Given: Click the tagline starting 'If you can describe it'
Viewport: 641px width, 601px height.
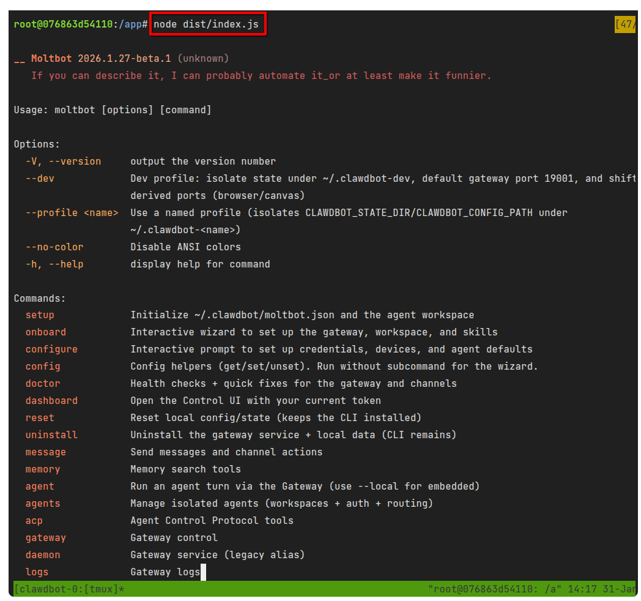Looking at the screenshot, I should [x=261, y=76].
